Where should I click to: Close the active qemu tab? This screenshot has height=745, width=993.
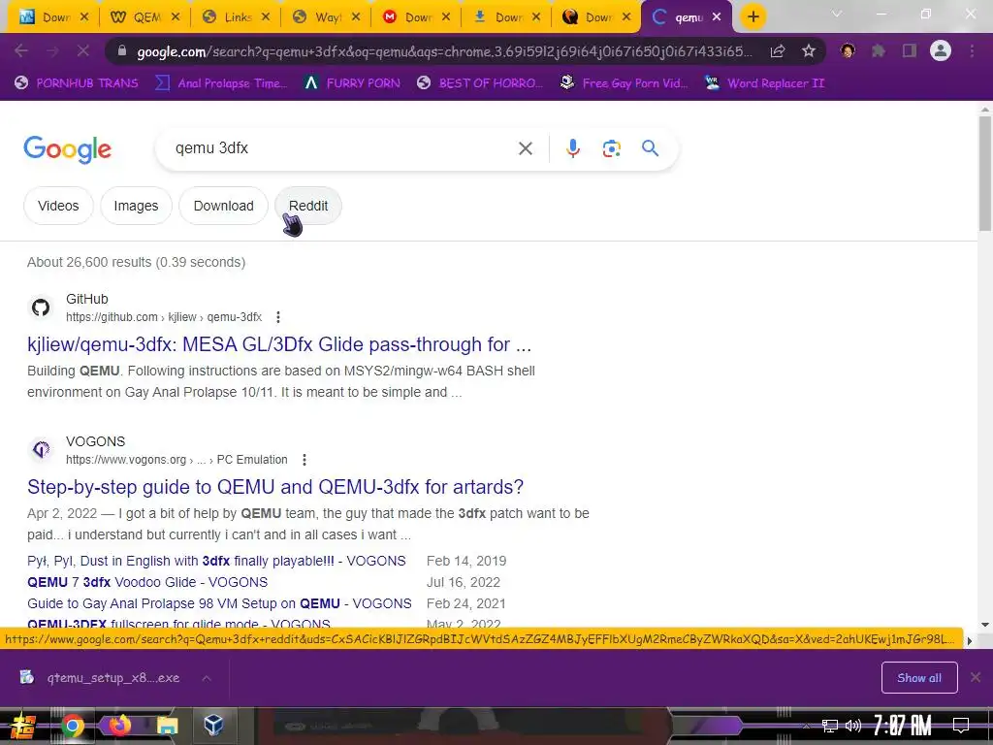coord(717,17)
